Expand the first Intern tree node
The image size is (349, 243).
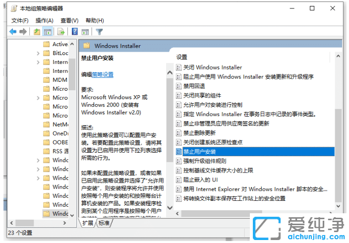click(38, 62)
